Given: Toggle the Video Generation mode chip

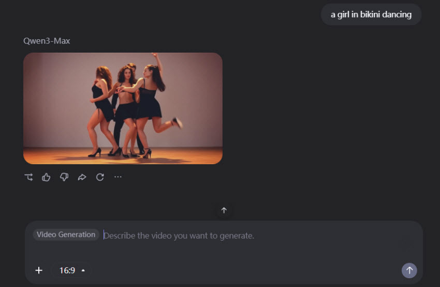Looking at the screenshot, I should click(66, 235).
